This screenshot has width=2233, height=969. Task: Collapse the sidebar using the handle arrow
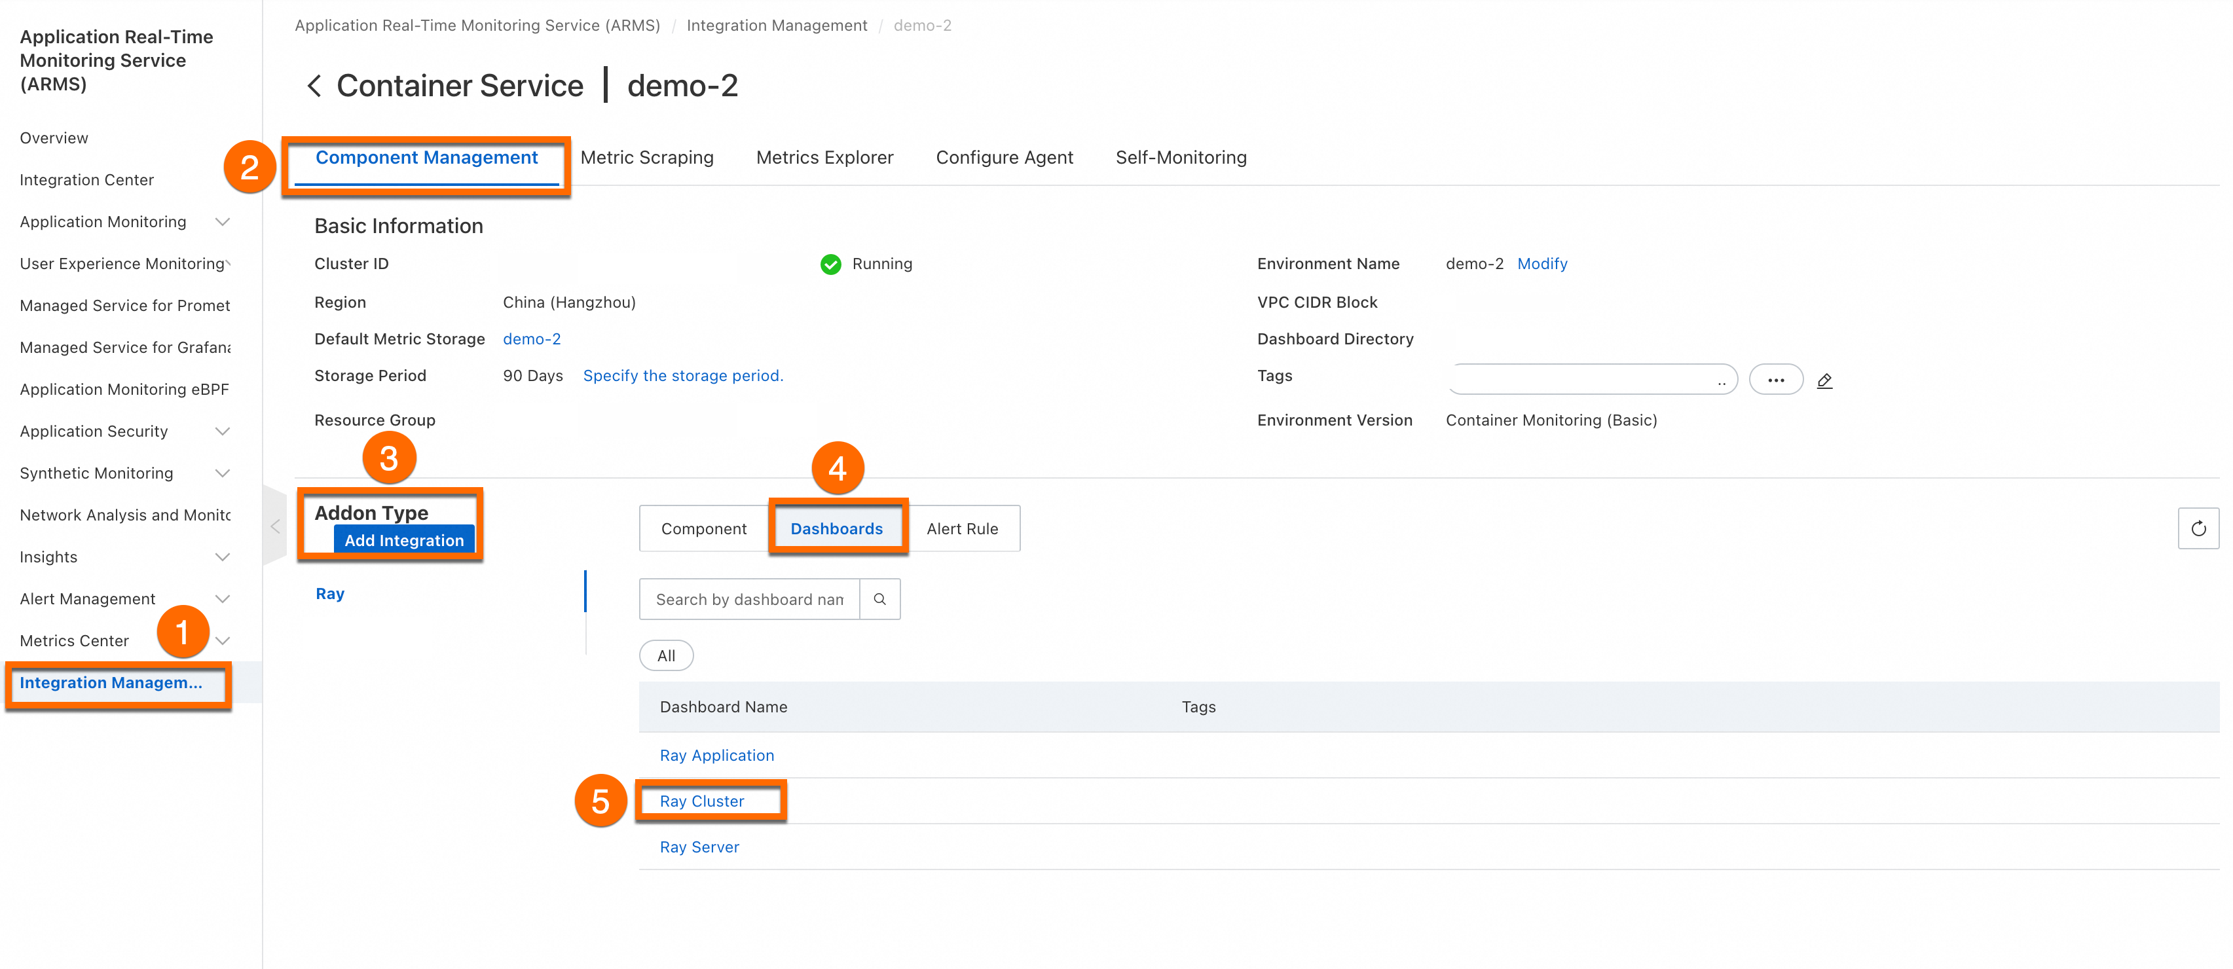click(275, 526)
